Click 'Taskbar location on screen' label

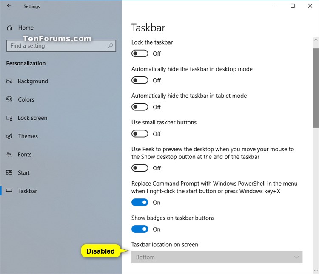pos(165,245)
